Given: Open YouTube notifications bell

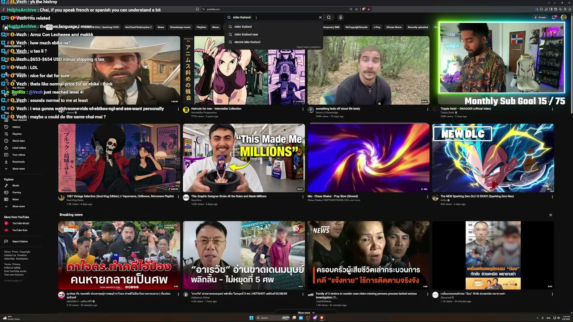Looking at the screenshot, I should pyautogui.click(x=554, y=17).
